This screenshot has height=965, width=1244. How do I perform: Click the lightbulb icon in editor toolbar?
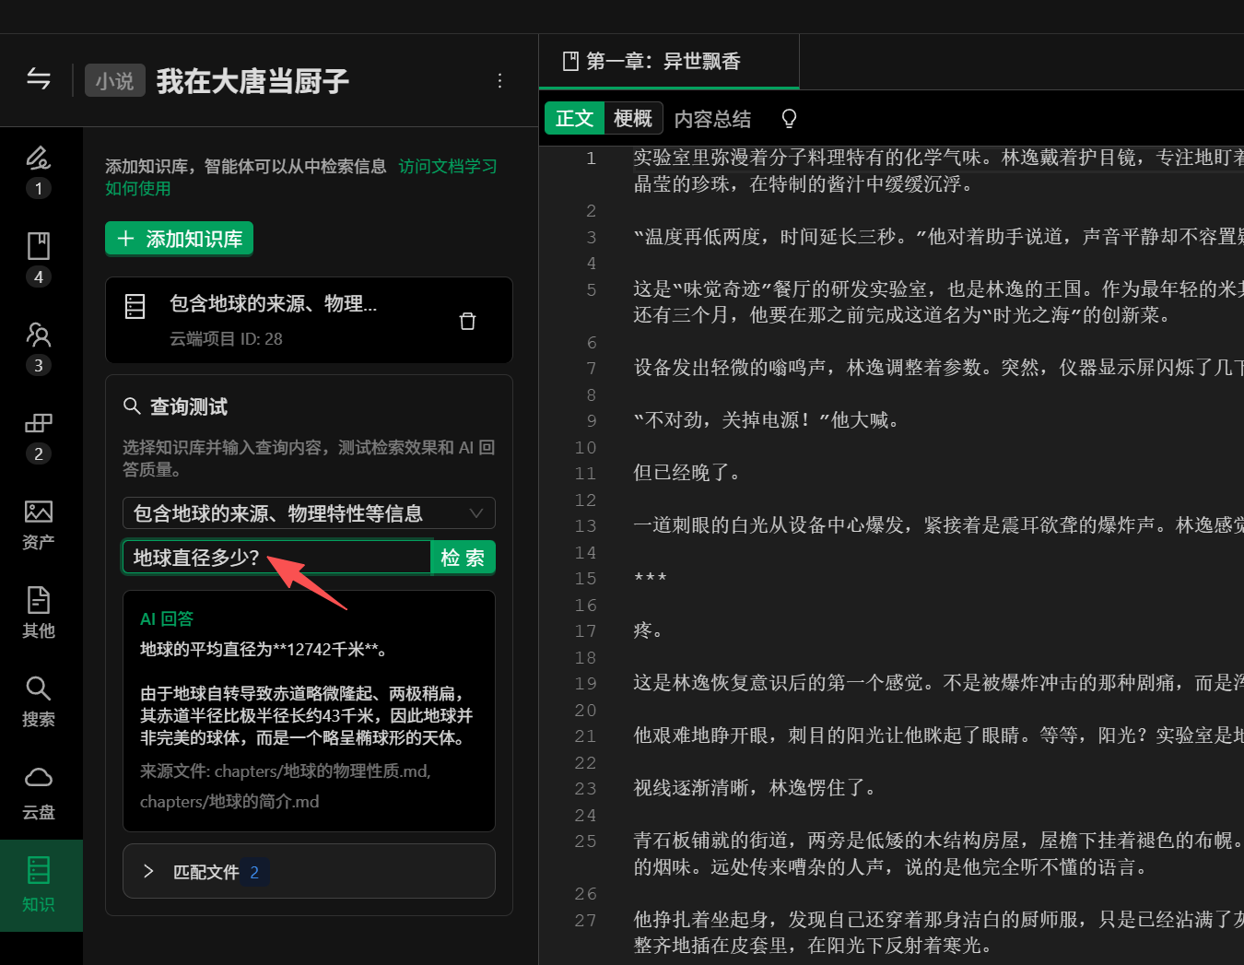click(789, 119)
